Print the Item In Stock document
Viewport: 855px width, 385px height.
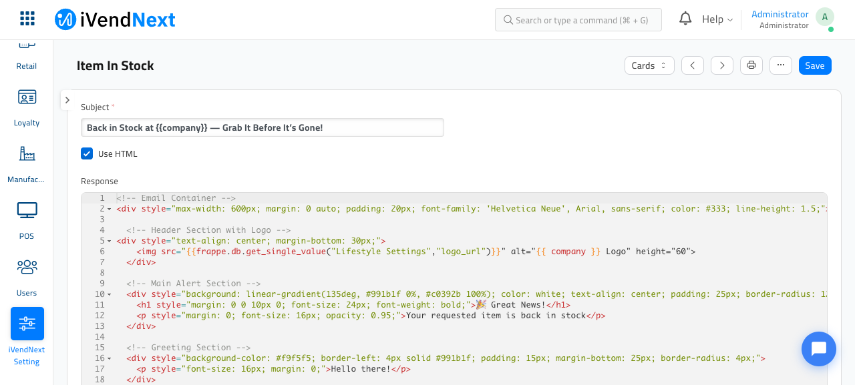click(x=751, y=65)
